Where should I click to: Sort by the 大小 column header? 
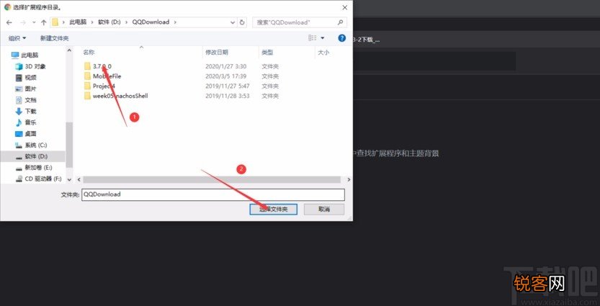pos(323,53)
